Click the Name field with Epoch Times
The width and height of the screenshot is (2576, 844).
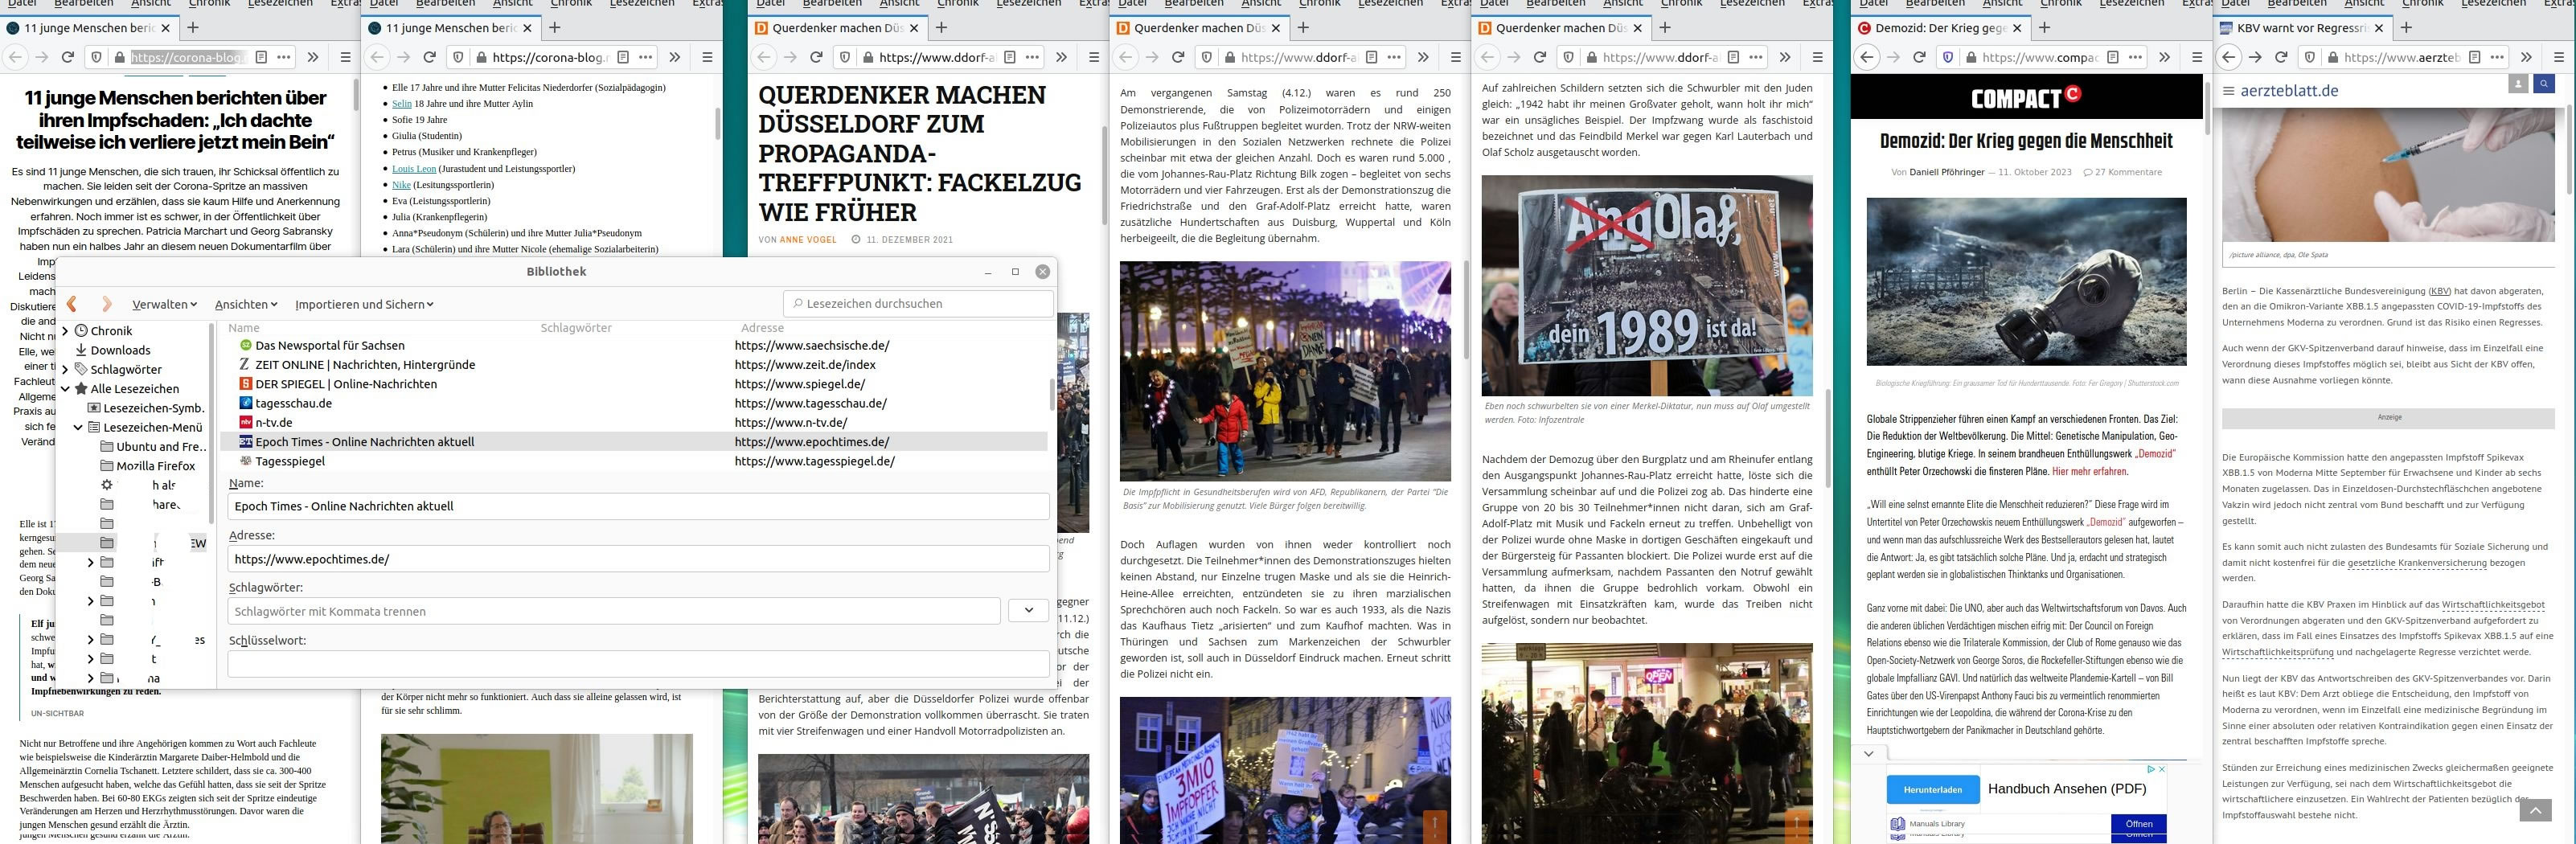pyautogui.click(x=638, y=506)
